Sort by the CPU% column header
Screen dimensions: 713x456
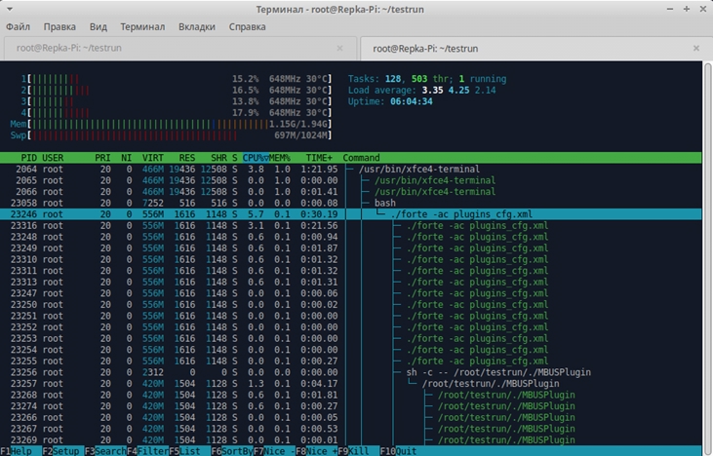coord(256,158)
